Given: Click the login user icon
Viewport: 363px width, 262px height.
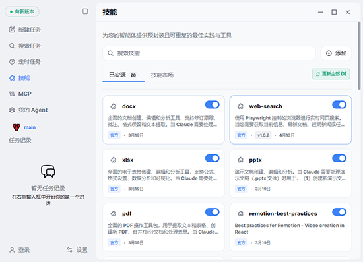Looking at the screenshot, I should point(12,250).
